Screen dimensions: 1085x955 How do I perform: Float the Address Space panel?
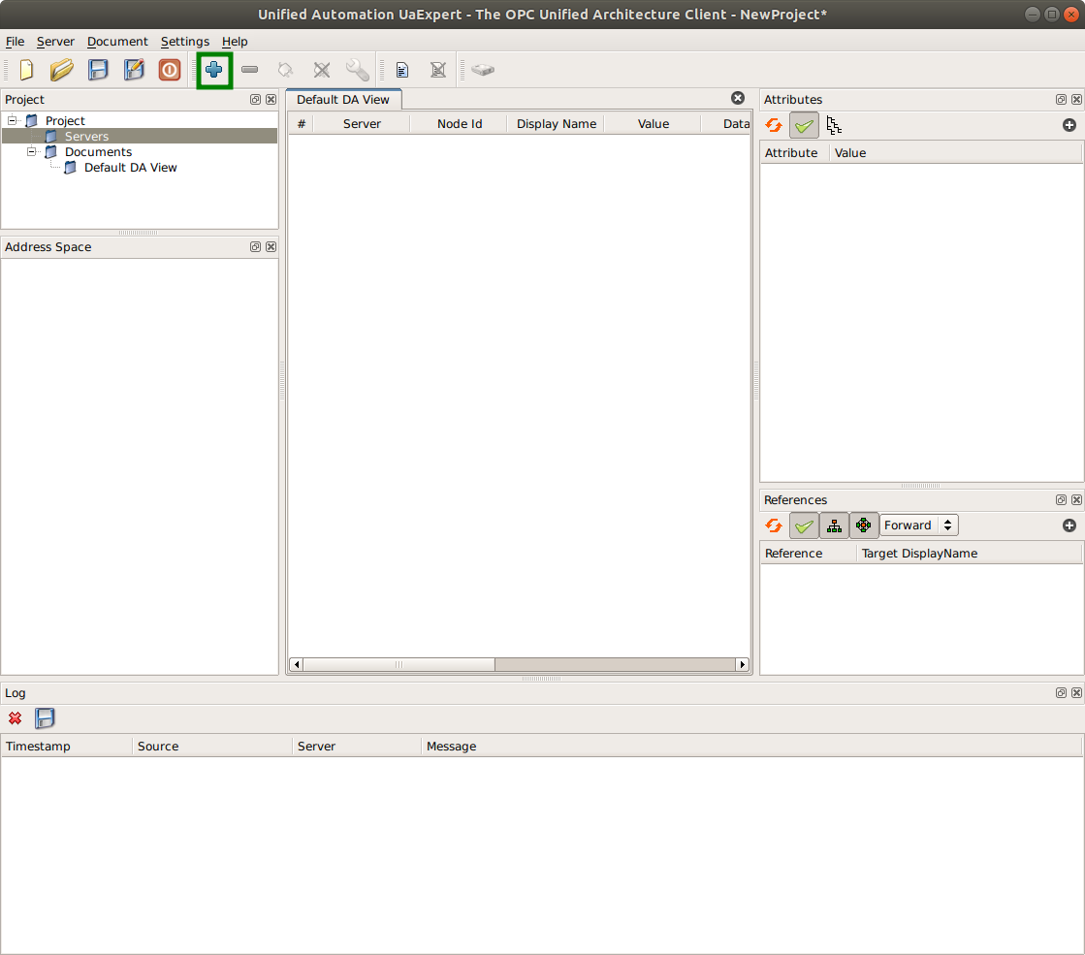[x=255, y=247]
